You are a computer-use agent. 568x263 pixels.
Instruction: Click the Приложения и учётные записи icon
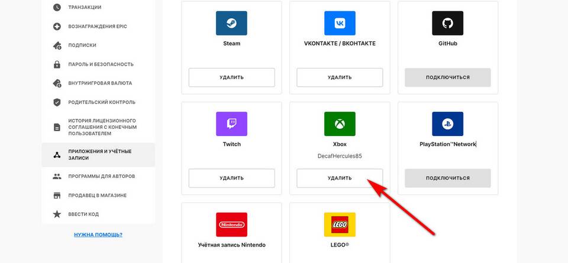coord(57,155)
